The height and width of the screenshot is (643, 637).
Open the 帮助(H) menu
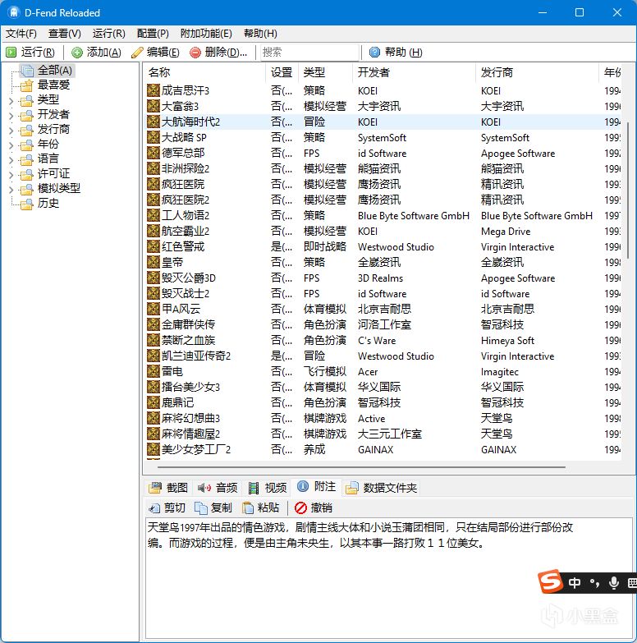click(x=260, y=33)
